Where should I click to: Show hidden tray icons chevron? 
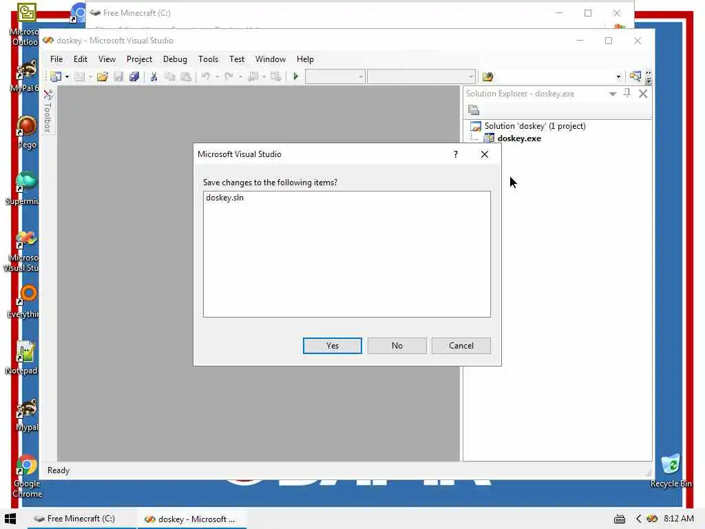pyautogui.click(x=638, y=519)
